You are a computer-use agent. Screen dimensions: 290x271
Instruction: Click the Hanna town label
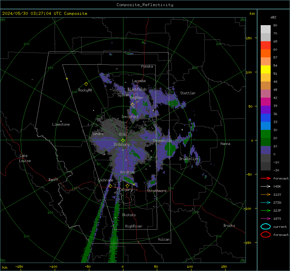click(x=225, y=144)
